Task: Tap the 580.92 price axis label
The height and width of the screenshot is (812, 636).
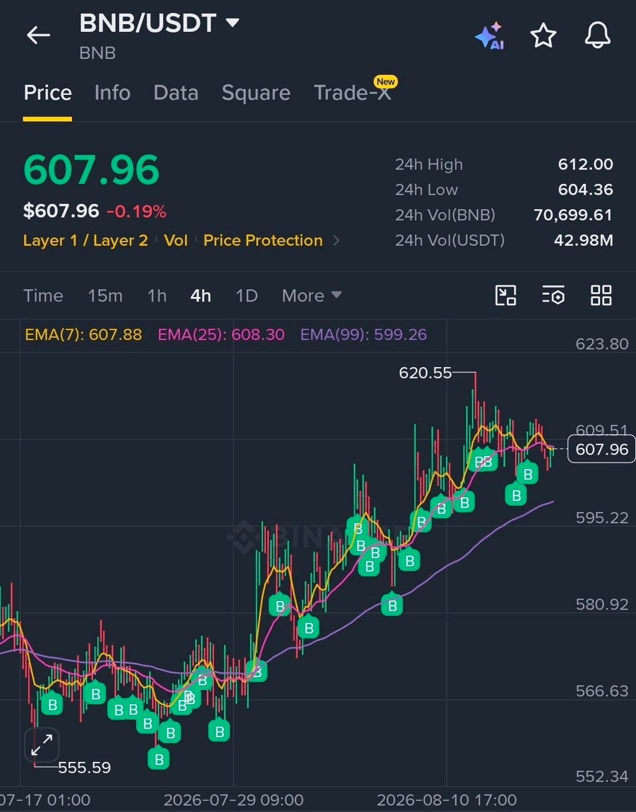Action: (602, 604)
